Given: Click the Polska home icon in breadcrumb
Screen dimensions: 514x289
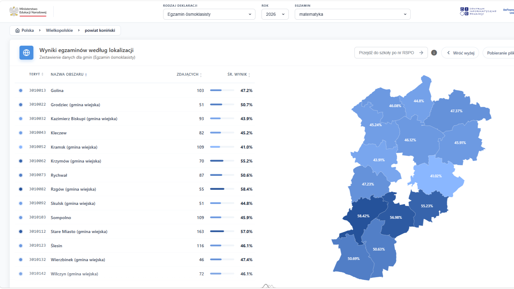Looking at the screenshot, I should (18, 30).
